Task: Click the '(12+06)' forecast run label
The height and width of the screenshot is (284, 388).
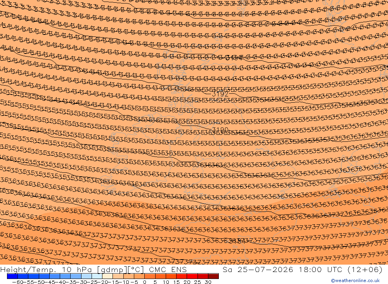Action: pos(365,269)
